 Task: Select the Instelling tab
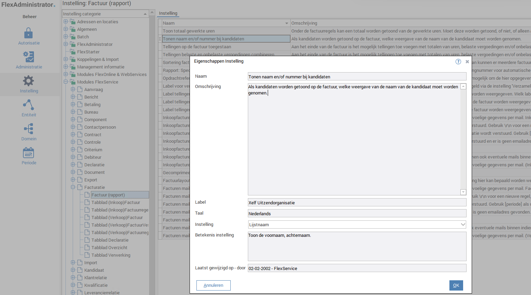[x=168, y=13]
